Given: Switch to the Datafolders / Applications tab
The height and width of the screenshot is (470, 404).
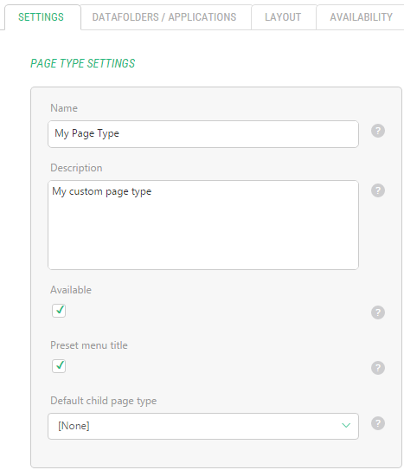Looking at the screenshot, I should pos(164,17).
